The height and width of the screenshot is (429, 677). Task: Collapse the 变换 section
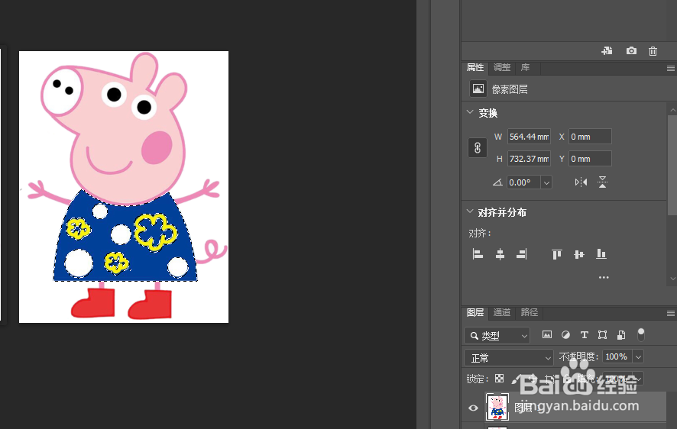[x=470, y=112]
